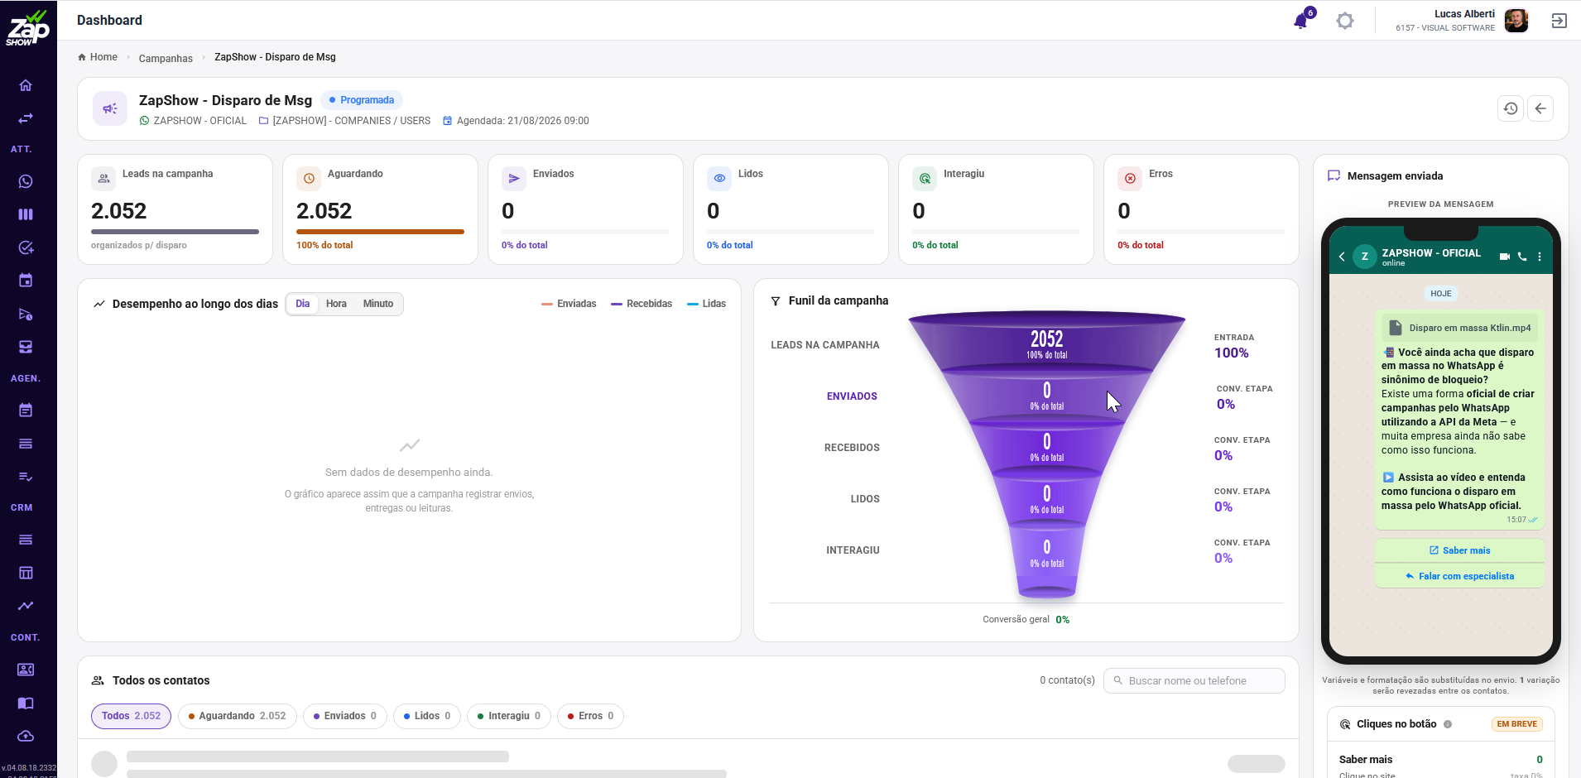Switch the chart to Dia view
The image size is (1581, 778).
click(303, 304)
